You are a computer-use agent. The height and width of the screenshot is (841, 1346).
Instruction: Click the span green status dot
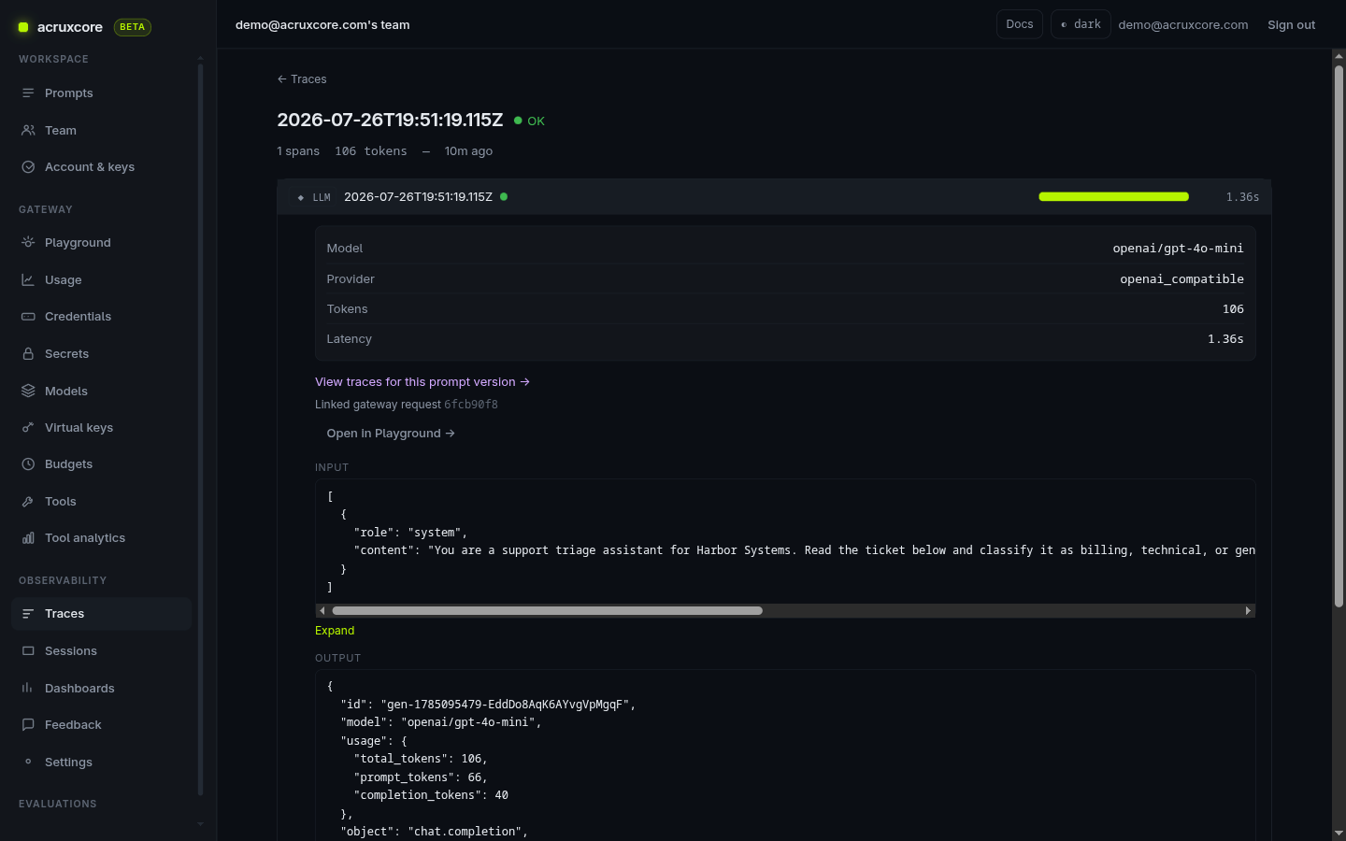(x=504, y=197)
